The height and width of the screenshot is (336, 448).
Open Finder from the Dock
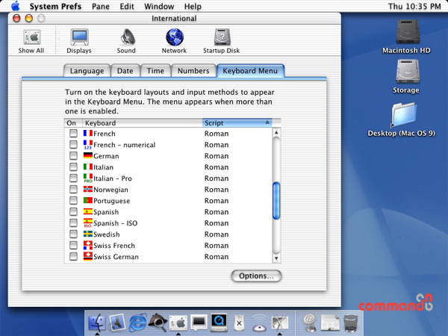97,323
